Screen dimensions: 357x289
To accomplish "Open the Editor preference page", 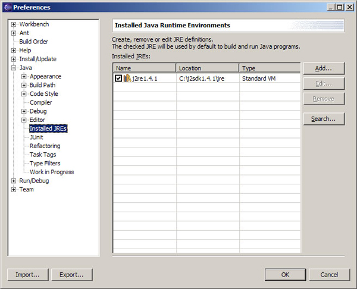I will (x=37, y=120).
